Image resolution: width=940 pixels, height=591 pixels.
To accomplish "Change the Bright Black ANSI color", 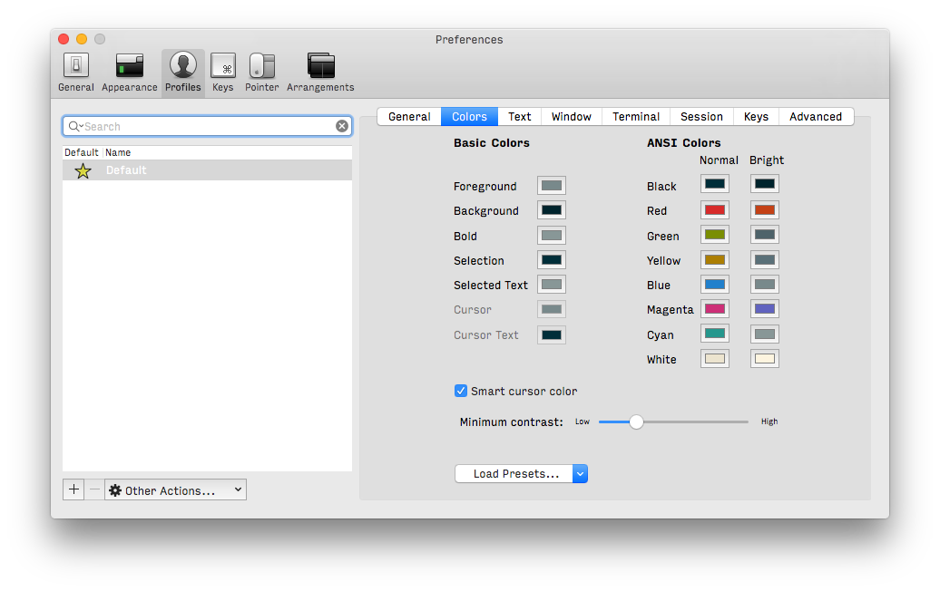I will click(x=764, y=184).
